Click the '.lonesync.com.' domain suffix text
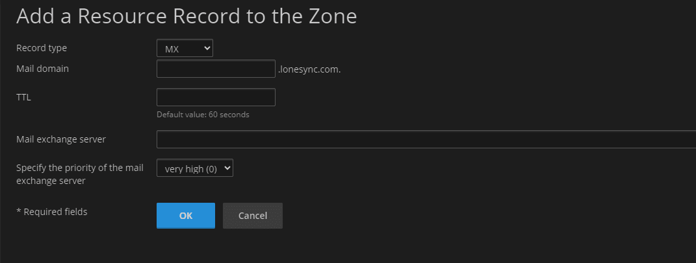The image size is (696, 263). [x=309, y=69]
